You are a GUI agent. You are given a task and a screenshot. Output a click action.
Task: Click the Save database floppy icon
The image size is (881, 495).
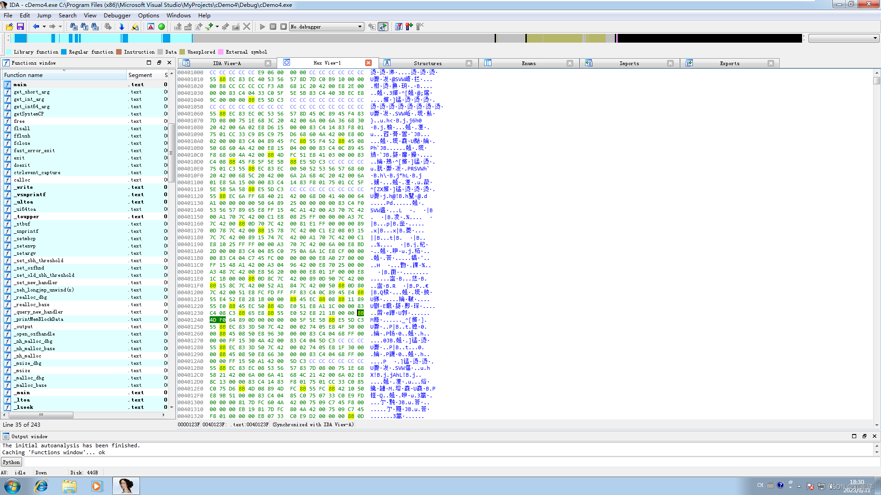click(x=20, y=27)
